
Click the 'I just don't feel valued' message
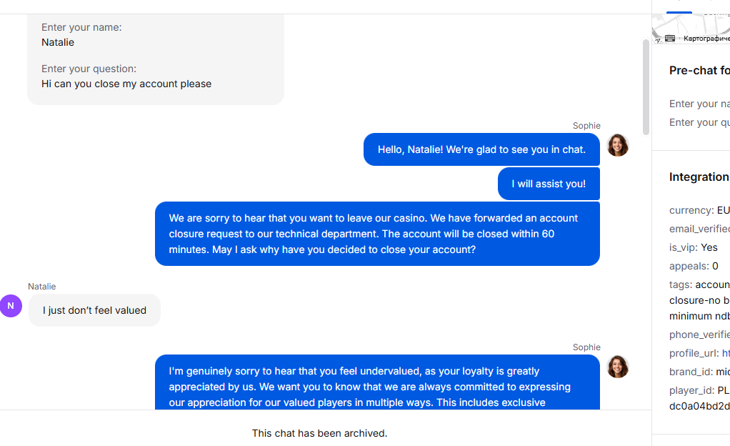pyautogui.click(x=94, y=310)
